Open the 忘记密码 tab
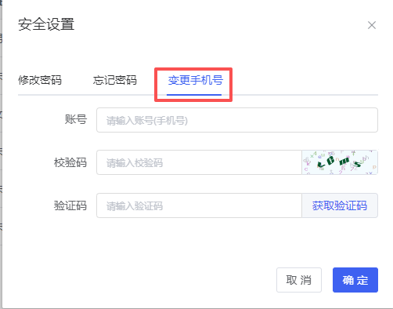Screen dimensions: 393x309 point(115,80)
